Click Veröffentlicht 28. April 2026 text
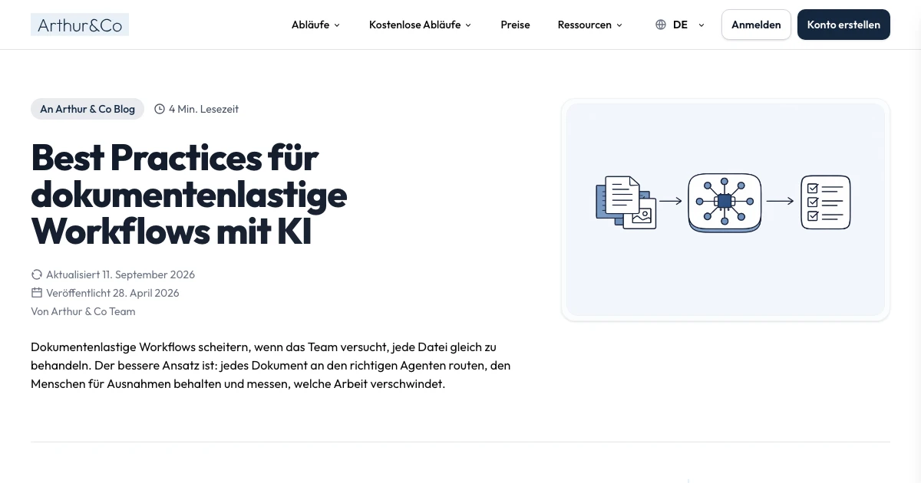The image size is (921, 483). 113,293
